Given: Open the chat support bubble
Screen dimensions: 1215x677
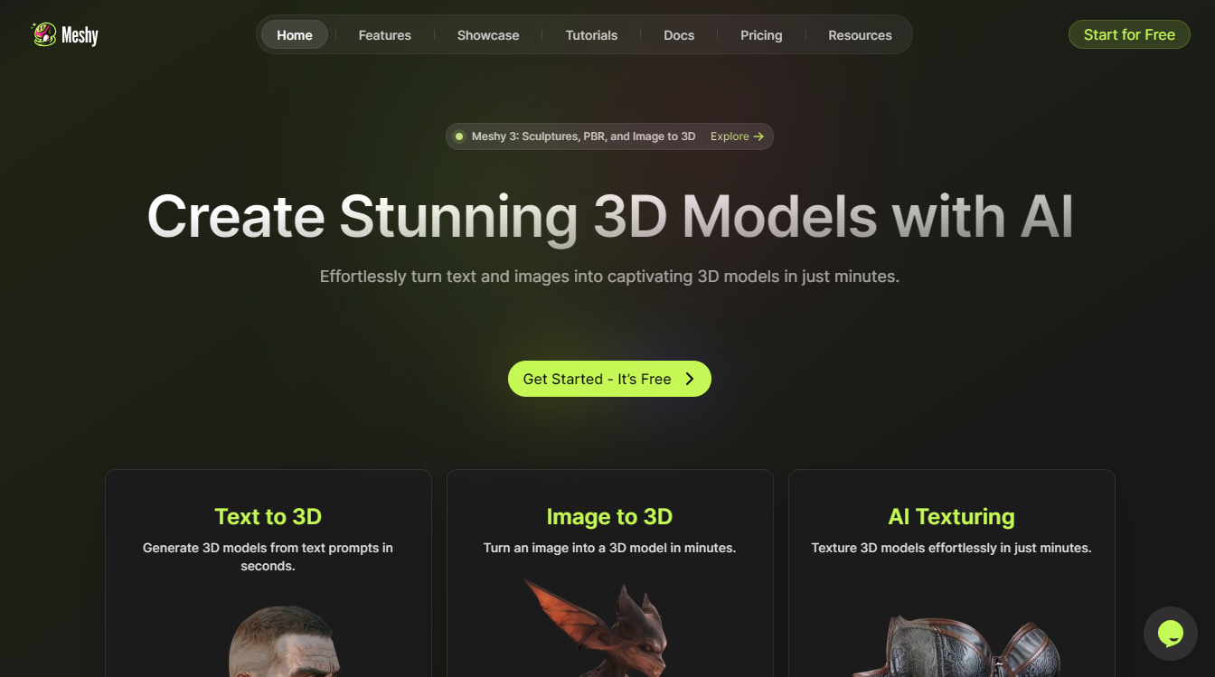Looking at the screenshot, I should pos(1170,633).
